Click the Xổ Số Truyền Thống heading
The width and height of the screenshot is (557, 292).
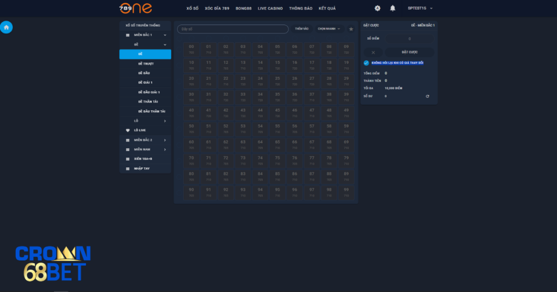[x=143, y=26]
